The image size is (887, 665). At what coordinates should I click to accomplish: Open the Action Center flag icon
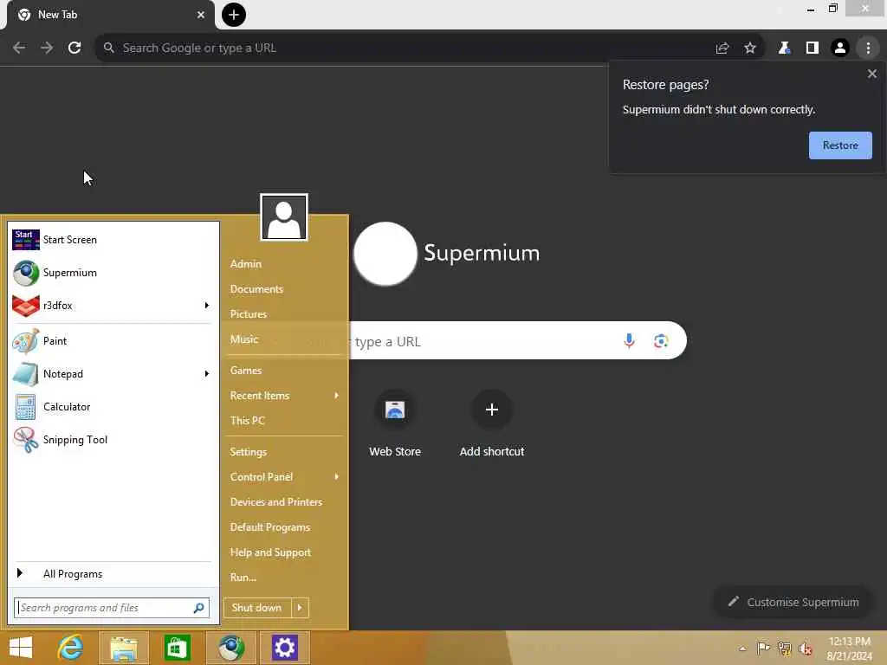tap(763, 648)
